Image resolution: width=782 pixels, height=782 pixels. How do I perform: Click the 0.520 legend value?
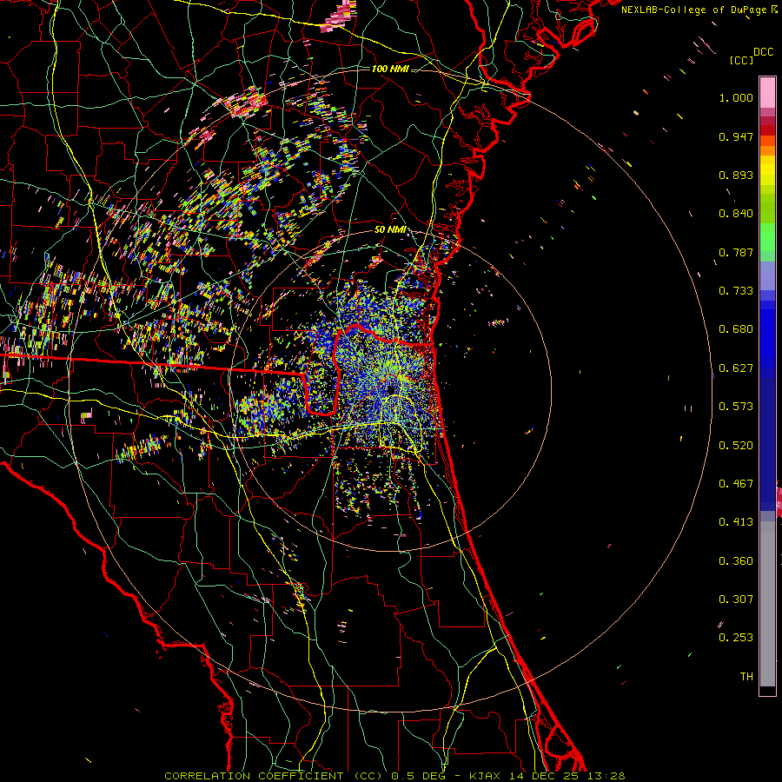click(736, 446)
